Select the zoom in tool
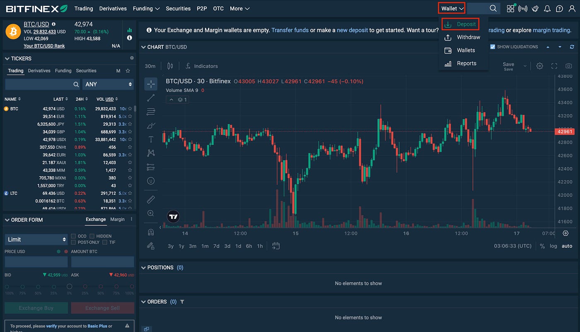 [x=151, y=213]
